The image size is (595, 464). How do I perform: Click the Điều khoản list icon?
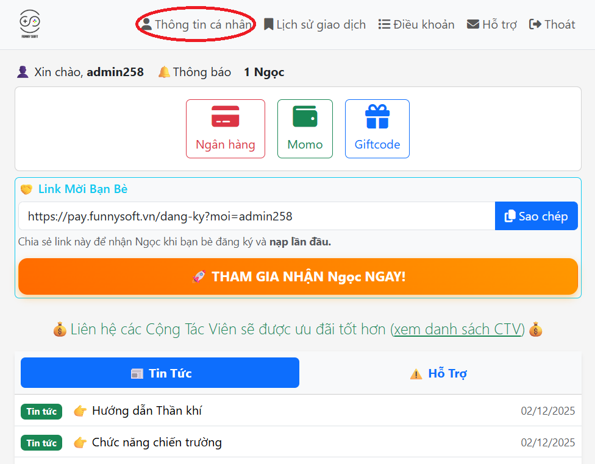(384, 24)
